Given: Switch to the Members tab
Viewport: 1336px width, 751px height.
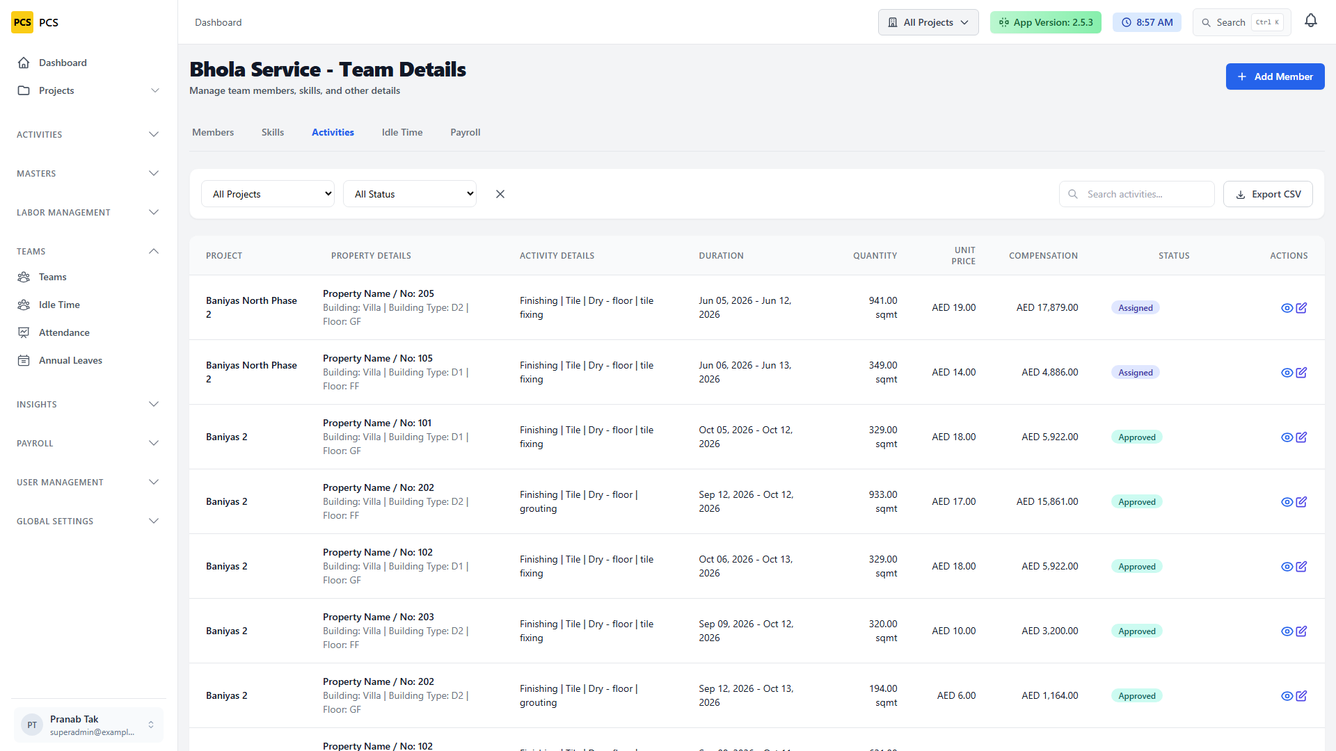Looking at the screenshot, I should click(213, 132).
